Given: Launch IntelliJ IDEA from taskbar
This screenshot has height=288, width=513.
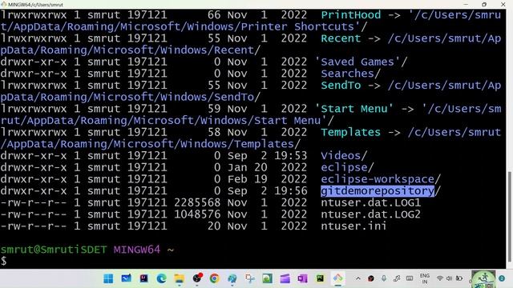Looking at the screenshot, I should (143, 278).
